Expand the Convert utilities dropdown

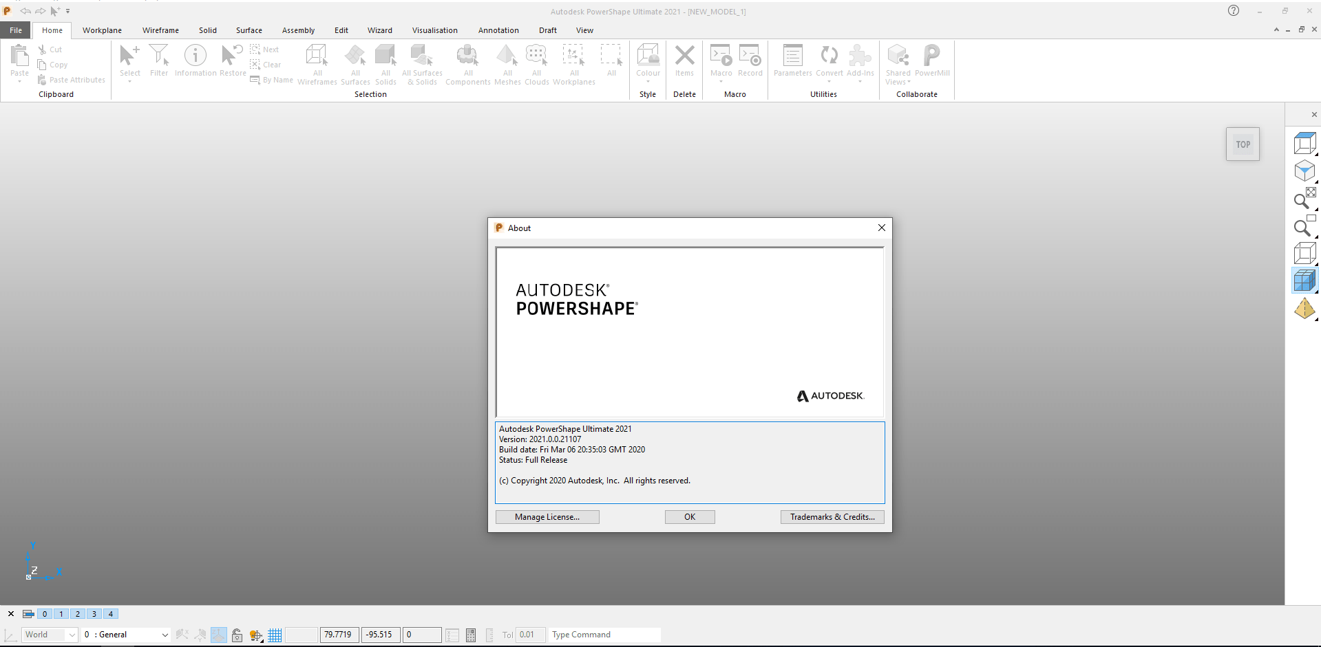tap(829, 82)
